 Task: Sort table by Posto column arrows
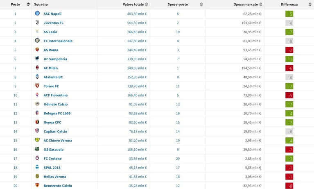tap(28, 5)
